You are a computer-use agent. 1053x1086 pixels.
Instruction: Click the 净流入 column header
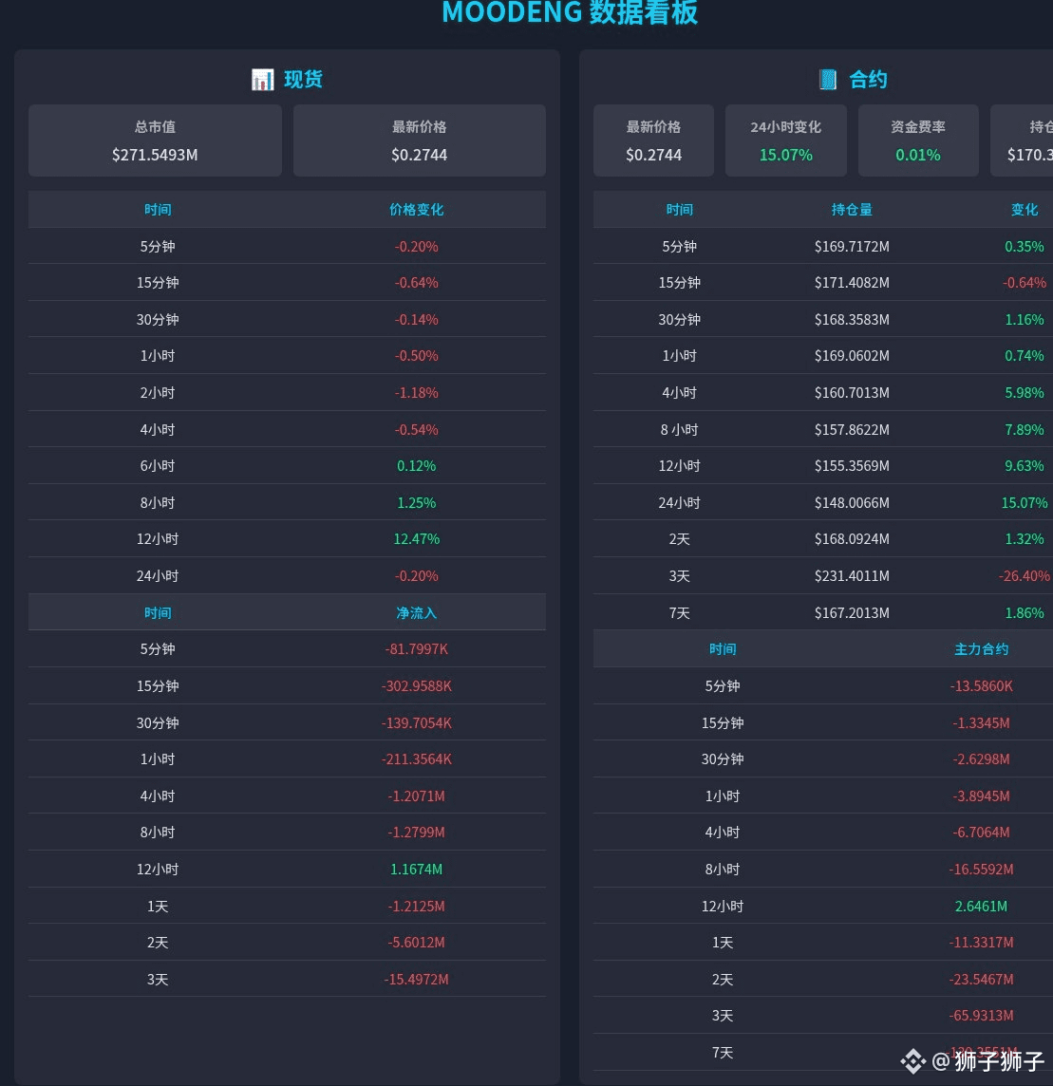(416, 612)
